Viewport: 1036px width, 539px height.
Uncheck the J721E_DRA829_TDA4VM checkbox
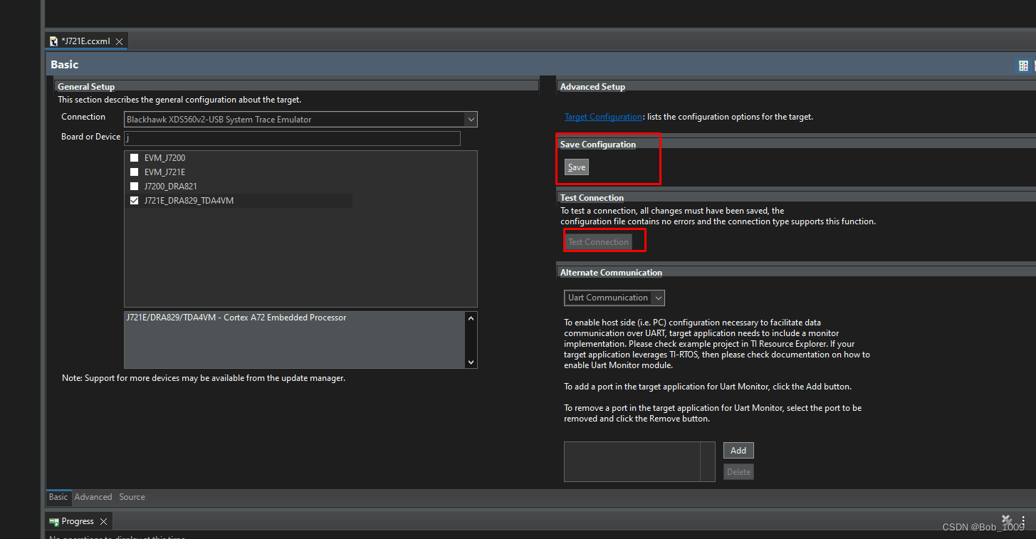tap(134, 201)
